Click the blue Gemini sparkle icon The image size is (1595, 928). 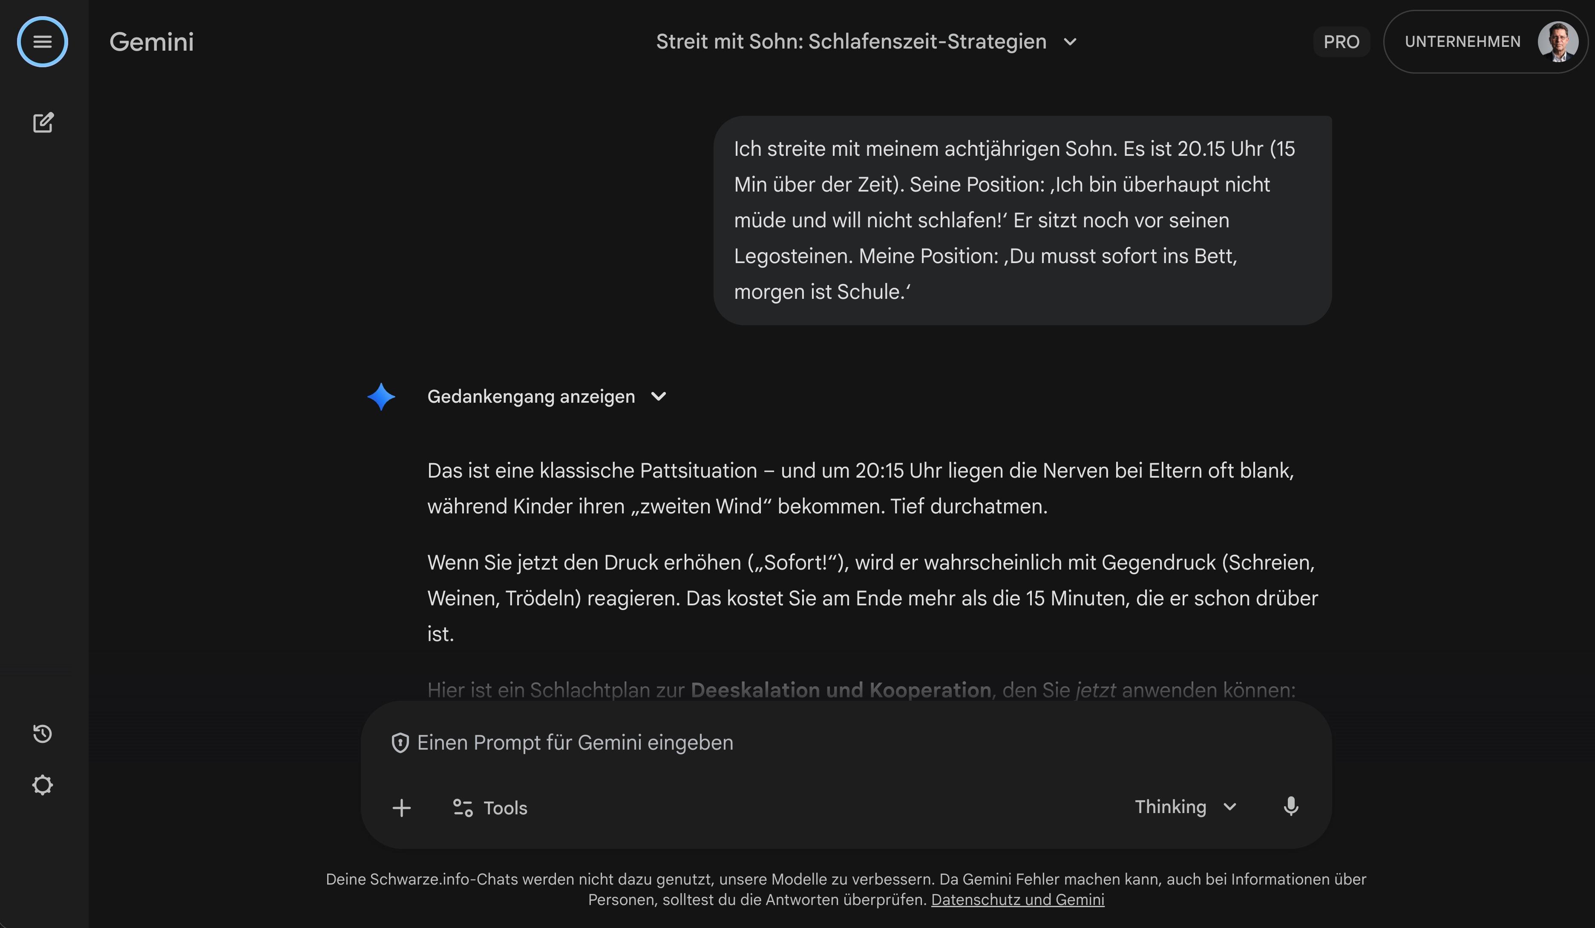click(x=381, y=397)
